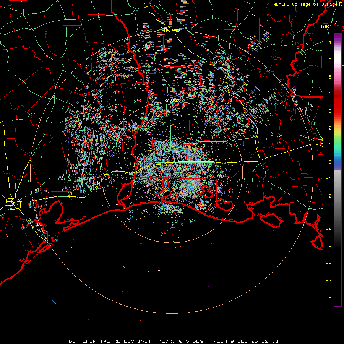Click the -2 value on the color scale
This screenshot has height=344, width=344.
coord(328,196)
